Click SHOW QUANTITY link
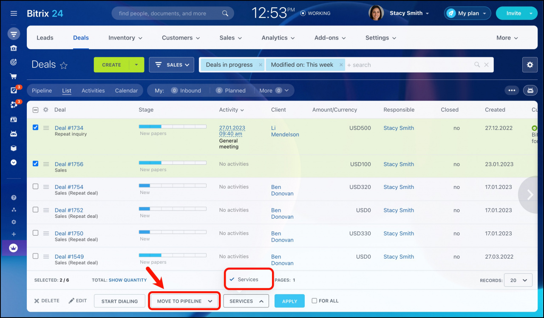 click(x=127, y=280)
